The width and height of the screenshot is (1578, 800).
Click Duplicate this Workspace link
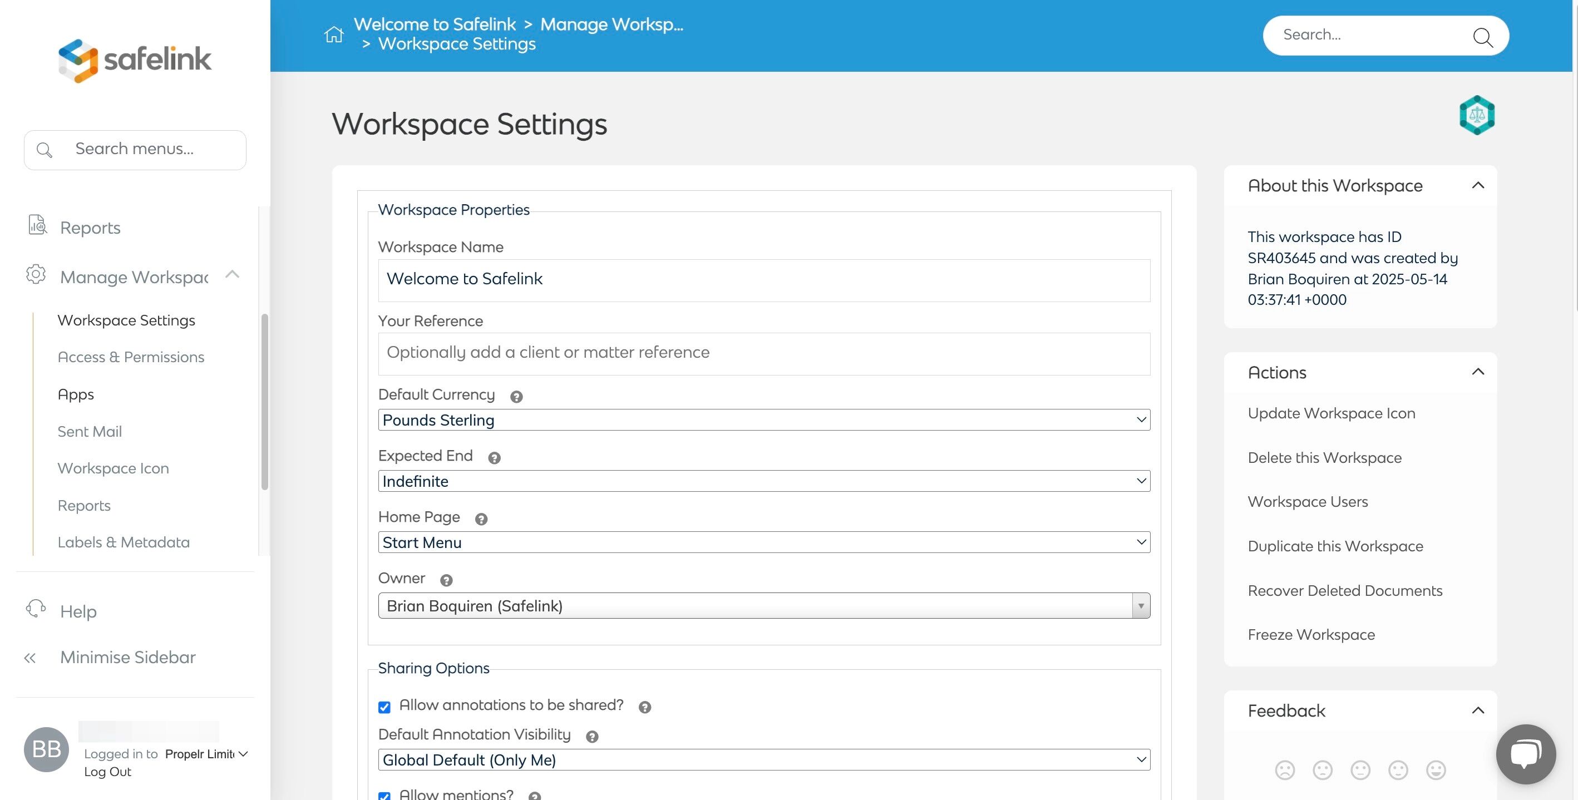(x=1335, y=546)
